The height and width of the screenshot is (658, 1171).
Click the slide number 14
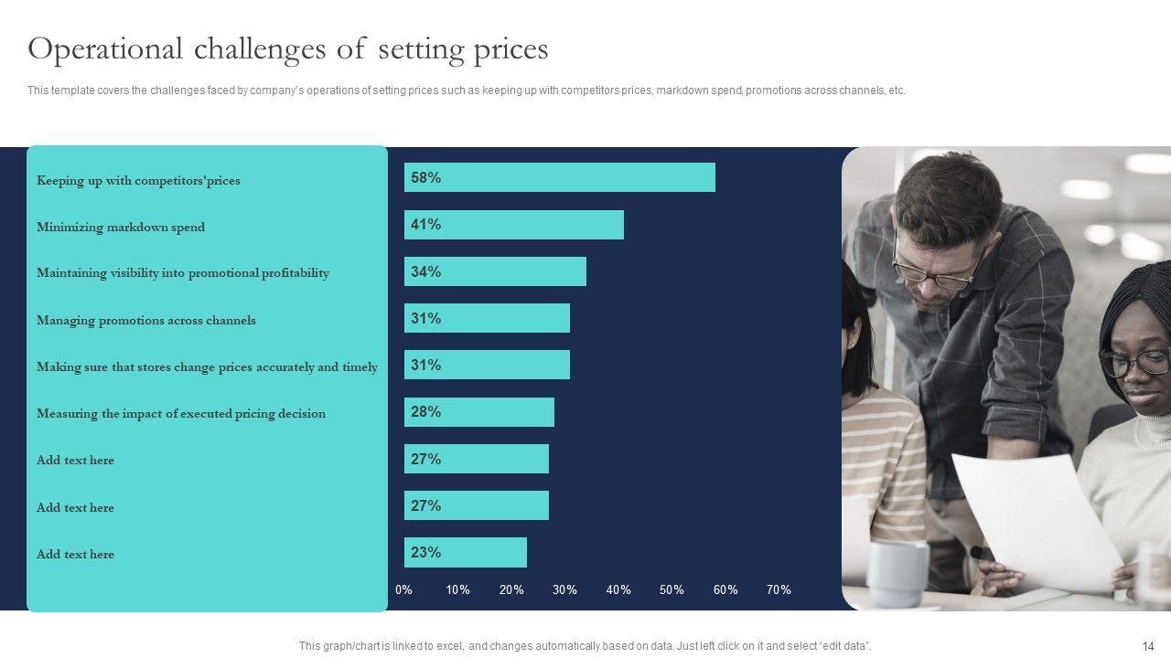tap(1148, 646)
